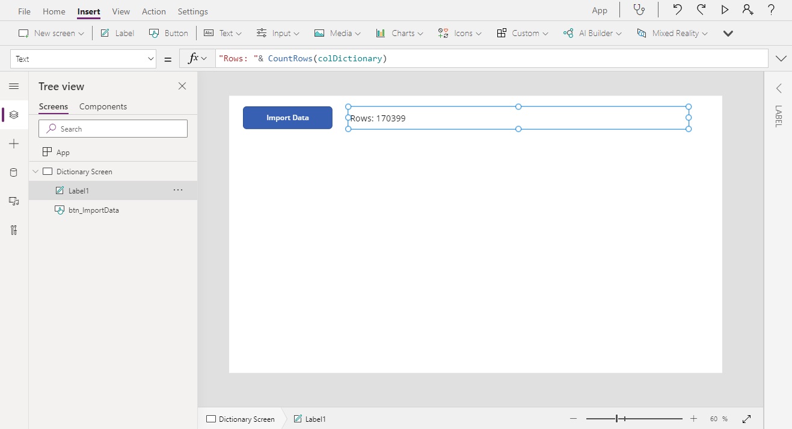Undo the last action
This screenshot has height=429, width=792.
(x=677, y=10)
